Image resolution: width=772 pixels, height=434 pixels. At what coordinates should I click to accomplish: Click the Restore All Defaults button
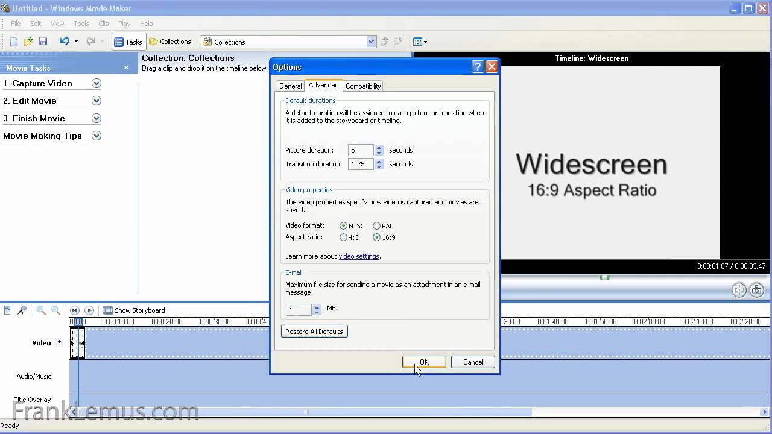tap(314, 332)
